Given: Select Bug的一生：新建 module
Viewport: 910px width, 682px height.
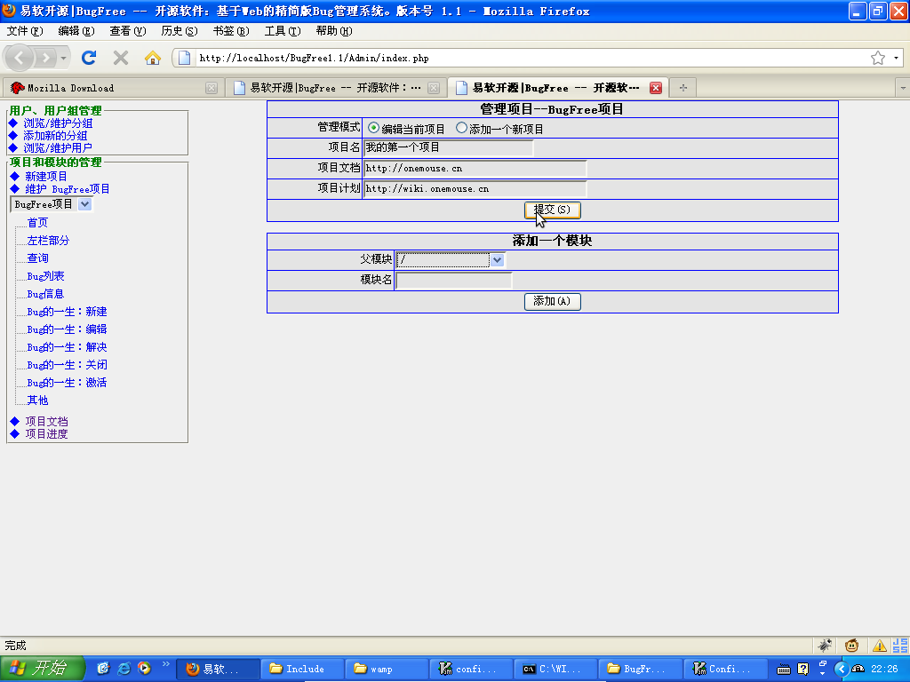Looking at the screenshot, I should coord(67,312).
